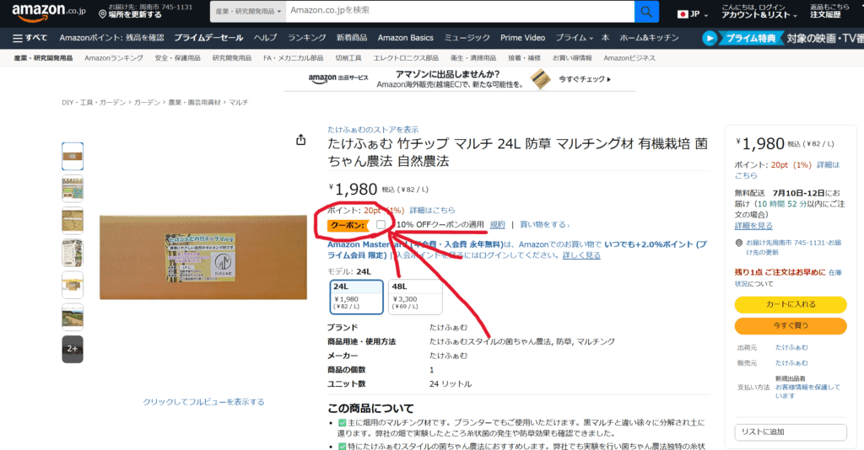
Task: Click the share icon beside product image
Action: pos(301,140)
